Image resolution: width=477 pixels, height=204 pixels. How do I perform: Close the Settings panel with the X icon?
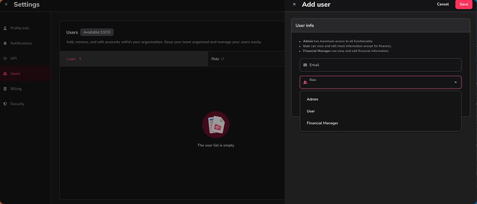6,5
